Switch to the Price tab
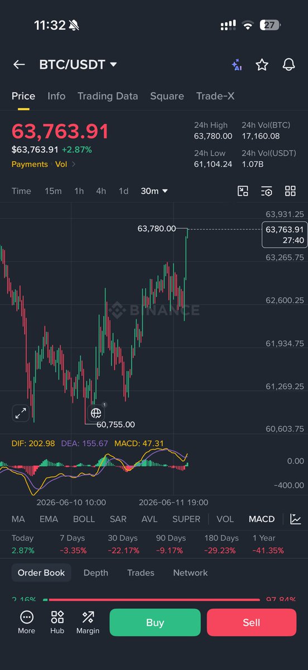This screenshot has height=670, width=308. tap(23, 96)
